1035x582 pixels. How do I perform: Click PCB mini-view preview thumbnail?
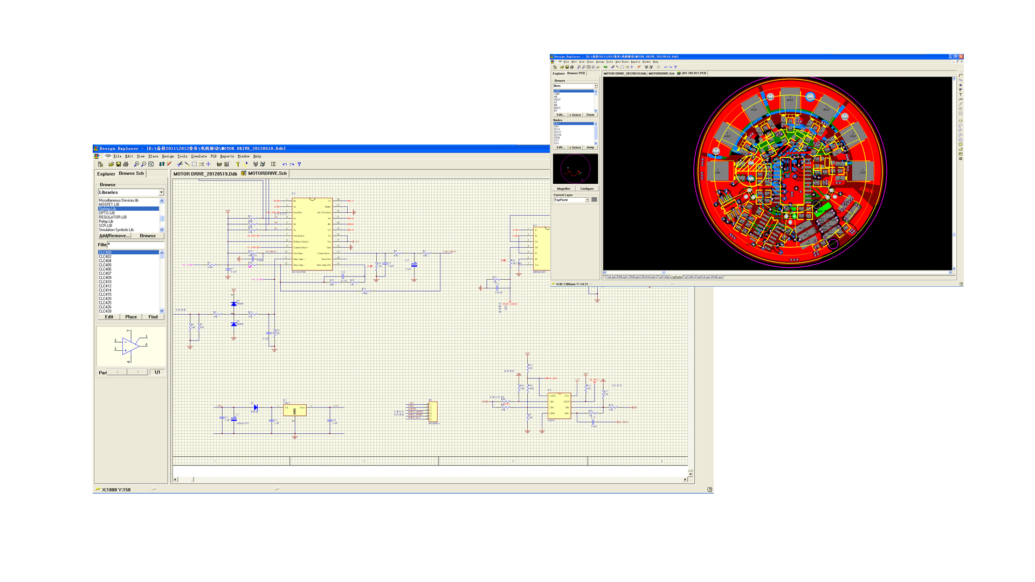(x=575, y=169)
